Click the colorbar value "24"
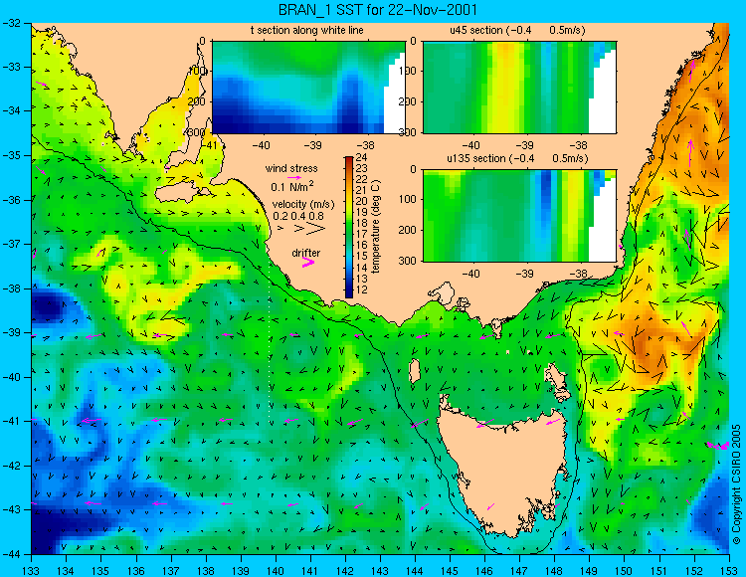This screenshot has height=577, width=746. pos(362,157)
